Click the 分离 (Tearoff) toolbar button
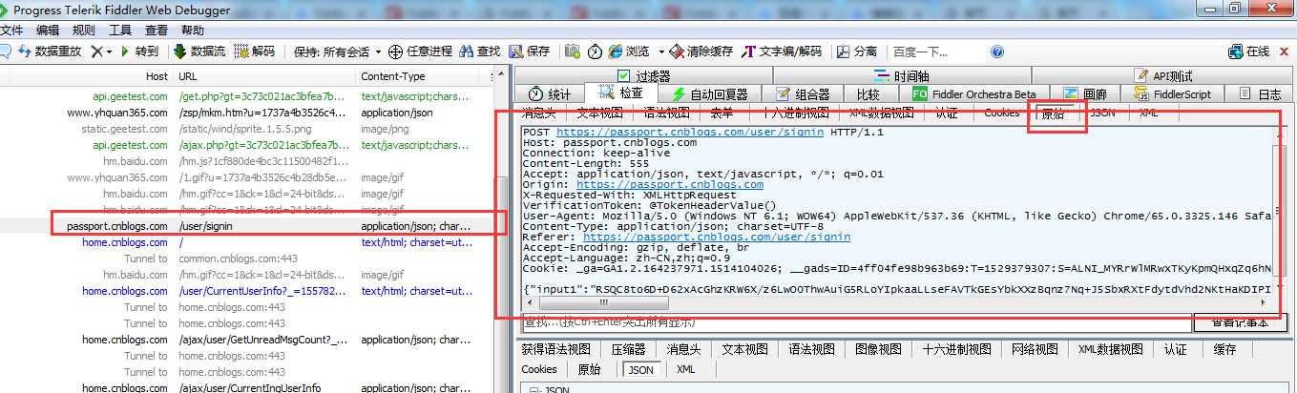The height and width of the screenshot is (393, 1297). pos(857,52)
